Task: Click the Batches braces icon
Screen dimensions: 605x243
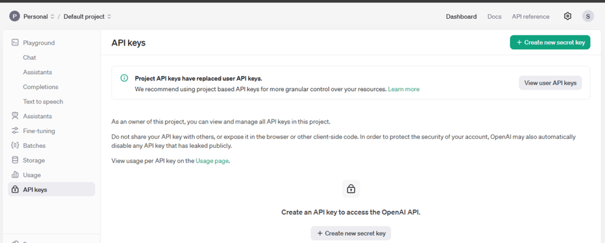Action: (15, 145)
